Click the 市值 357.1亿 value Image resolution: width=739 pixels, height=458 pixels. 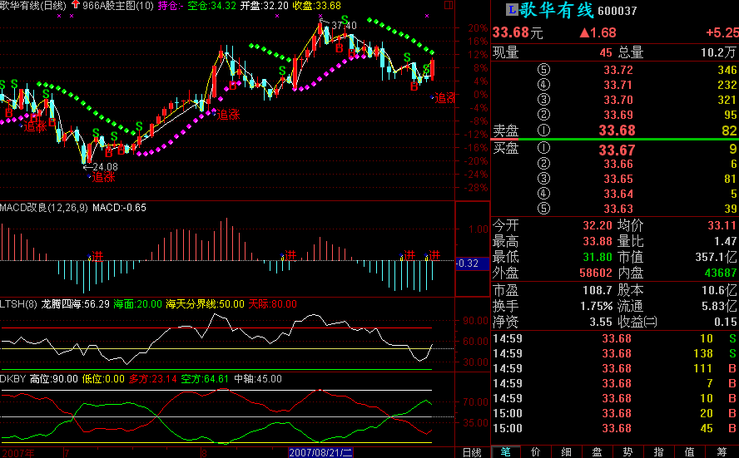[x=716, y=257]
